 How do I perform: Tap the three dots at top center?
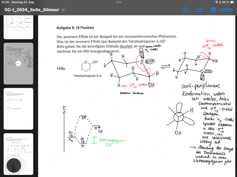[118, 2]
